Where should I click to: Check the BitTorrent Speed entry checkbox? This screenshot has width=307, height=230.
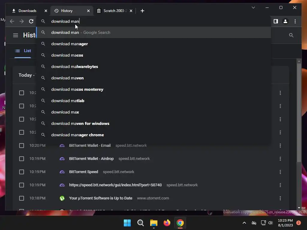coord(22,172)
